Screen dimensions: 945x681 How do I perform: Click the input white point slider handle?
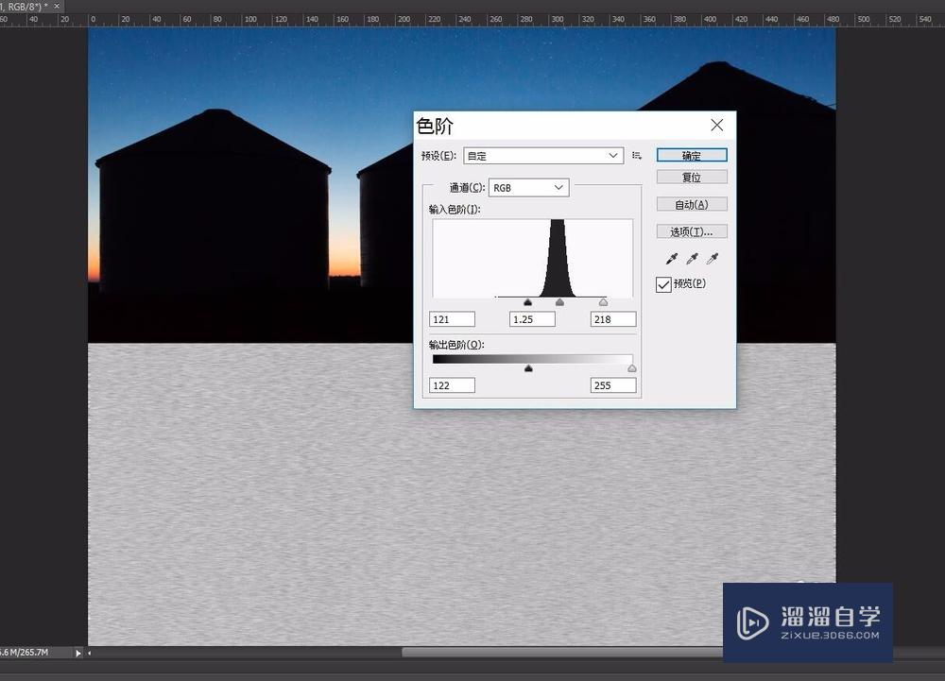pos(603,302)
